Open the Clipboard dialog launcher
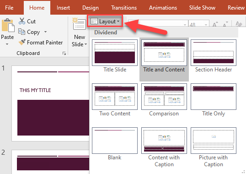 tap(64, 54)
